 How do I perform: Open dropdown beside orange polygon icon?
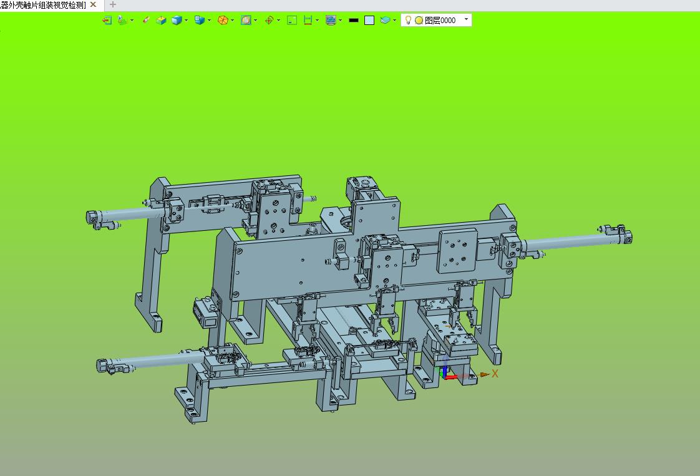pos(232,20)
